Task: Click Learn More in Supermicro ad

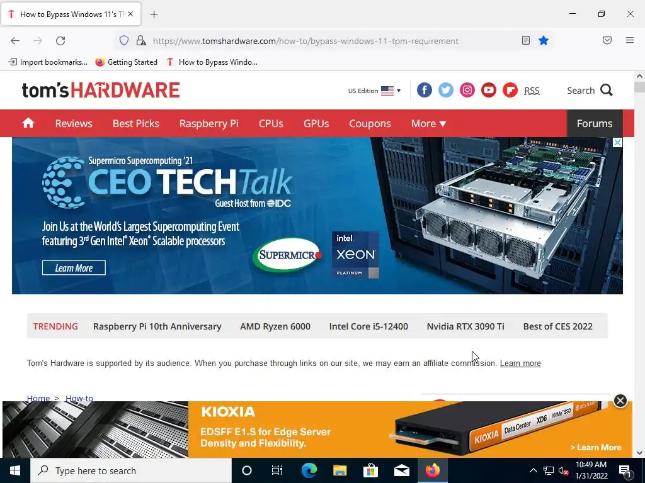Action: pyautogui.click(x=74, y=268)
